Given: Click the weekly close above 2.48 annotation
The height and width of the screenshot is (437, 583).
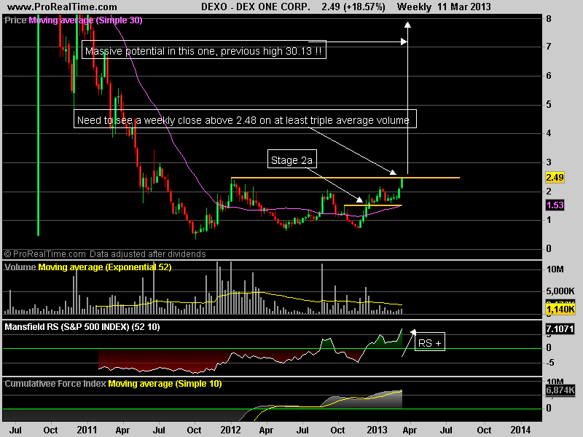Looking at the screenshot, I should (245, 119).
